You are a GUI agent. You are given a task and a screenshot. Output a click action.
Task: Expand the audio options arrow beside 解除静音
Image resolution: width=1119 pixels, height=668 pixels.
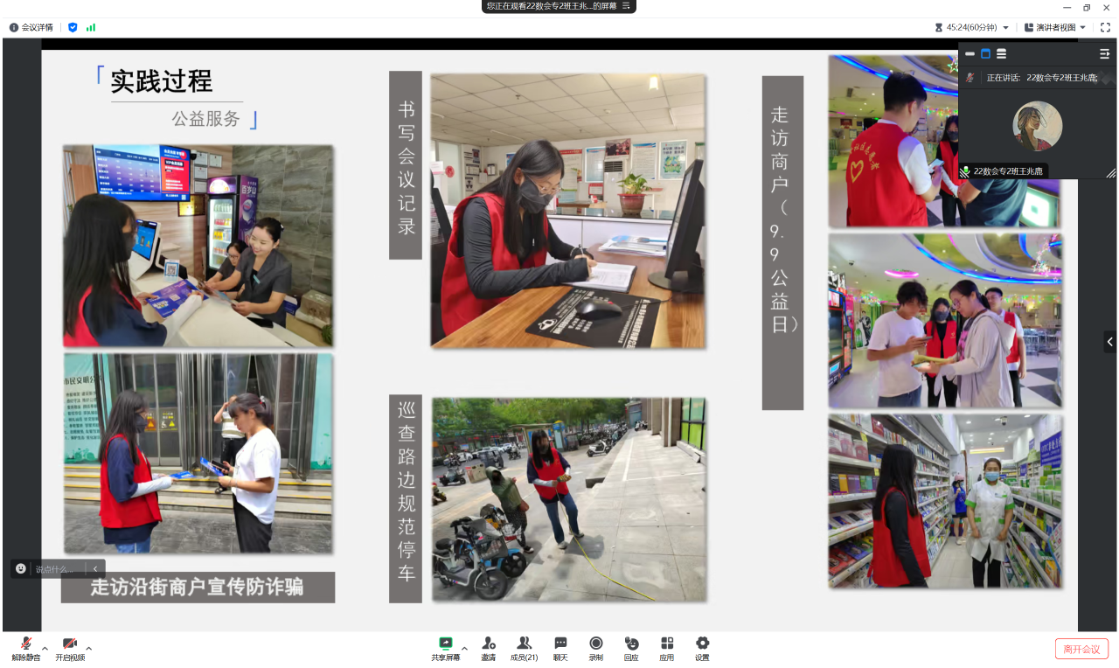45,649
